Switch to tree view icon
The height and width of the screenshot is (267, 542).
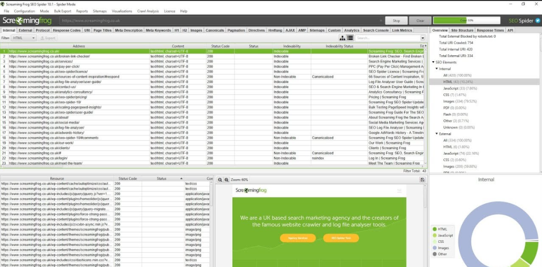[342, 38]
